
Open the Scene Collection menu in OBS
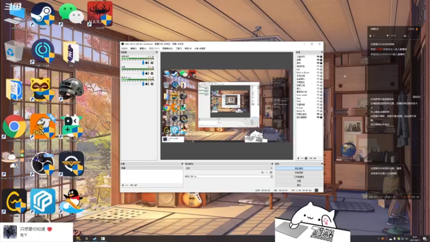click(167, 48)
